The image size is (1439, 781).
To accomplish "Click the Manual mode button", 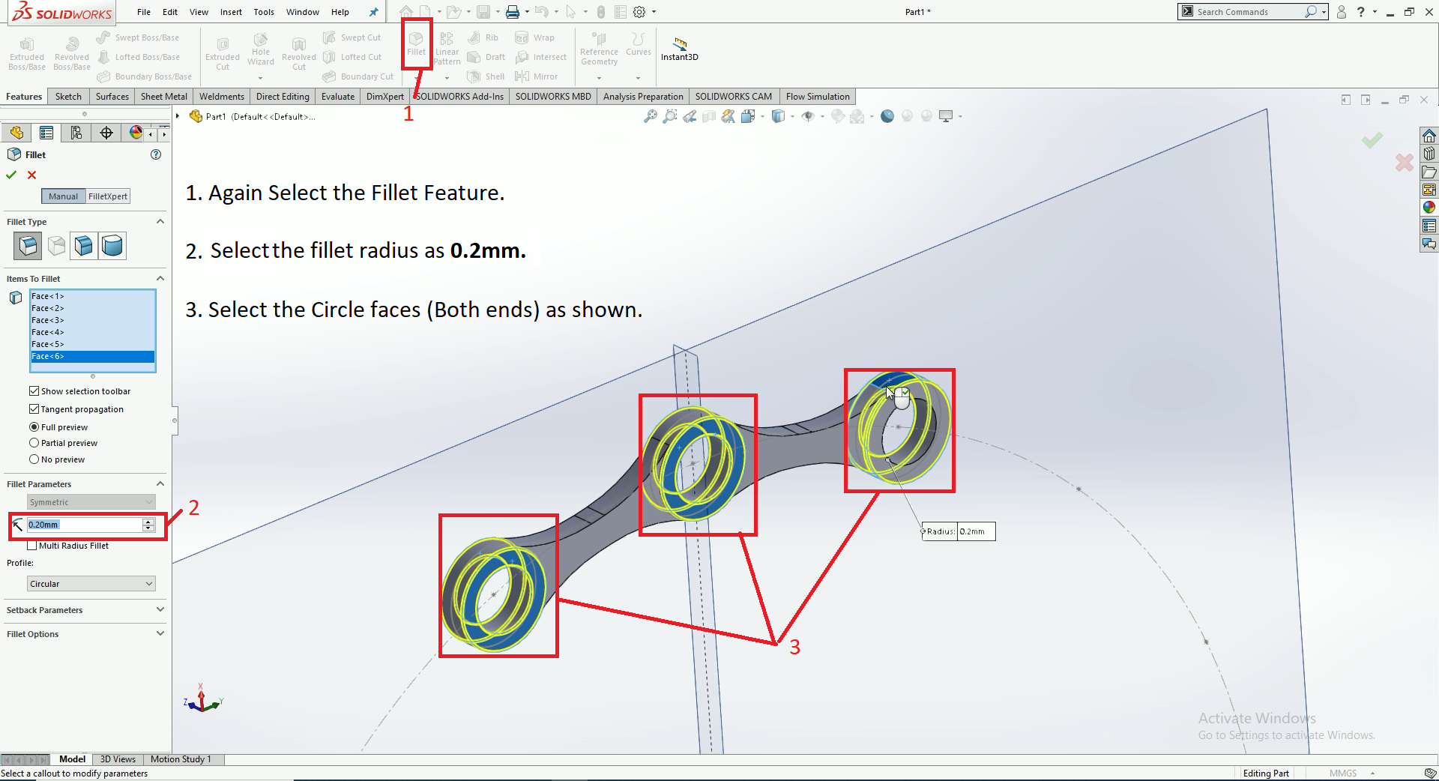I will click(63, 196).
